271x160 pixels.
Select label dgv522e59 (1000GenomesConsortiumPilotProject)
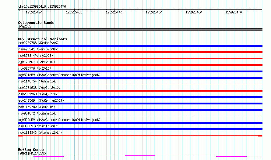pyautogui.click(x=59, y=120)
